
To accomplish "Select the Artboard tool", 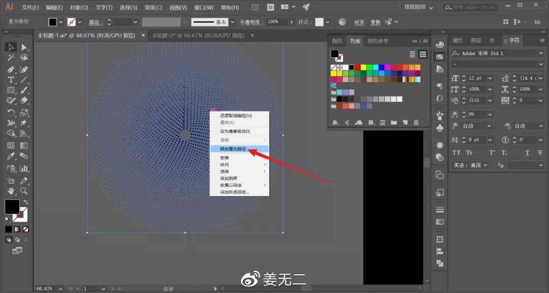I will (11, 180).
